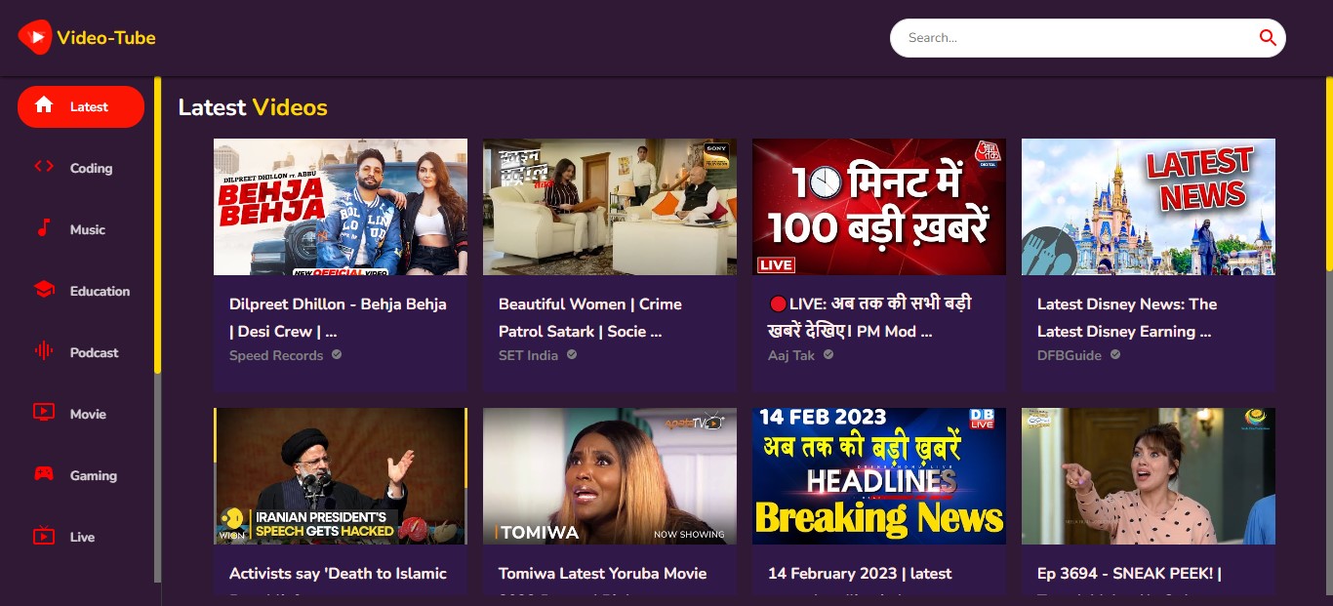This screenshot has width=1333, height=606.
Task: Click the home icon in the Latest button
Action: point(44,105)
